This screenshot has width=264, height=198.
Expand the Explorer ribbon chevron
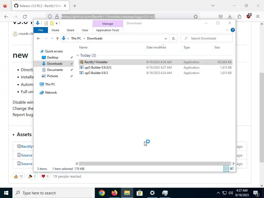227,30
